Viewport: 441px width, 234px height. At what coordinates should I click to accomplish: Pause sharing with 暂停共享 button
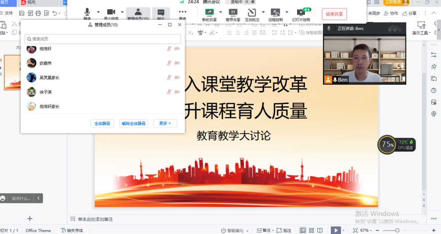[233, 13]
